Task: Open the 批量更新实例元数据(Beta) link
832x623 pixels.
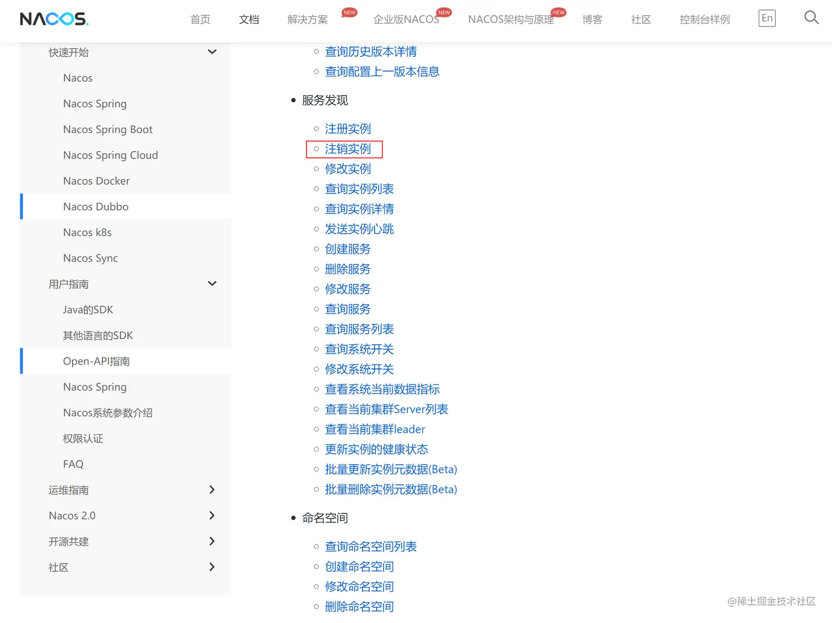Action: point(391,469)
